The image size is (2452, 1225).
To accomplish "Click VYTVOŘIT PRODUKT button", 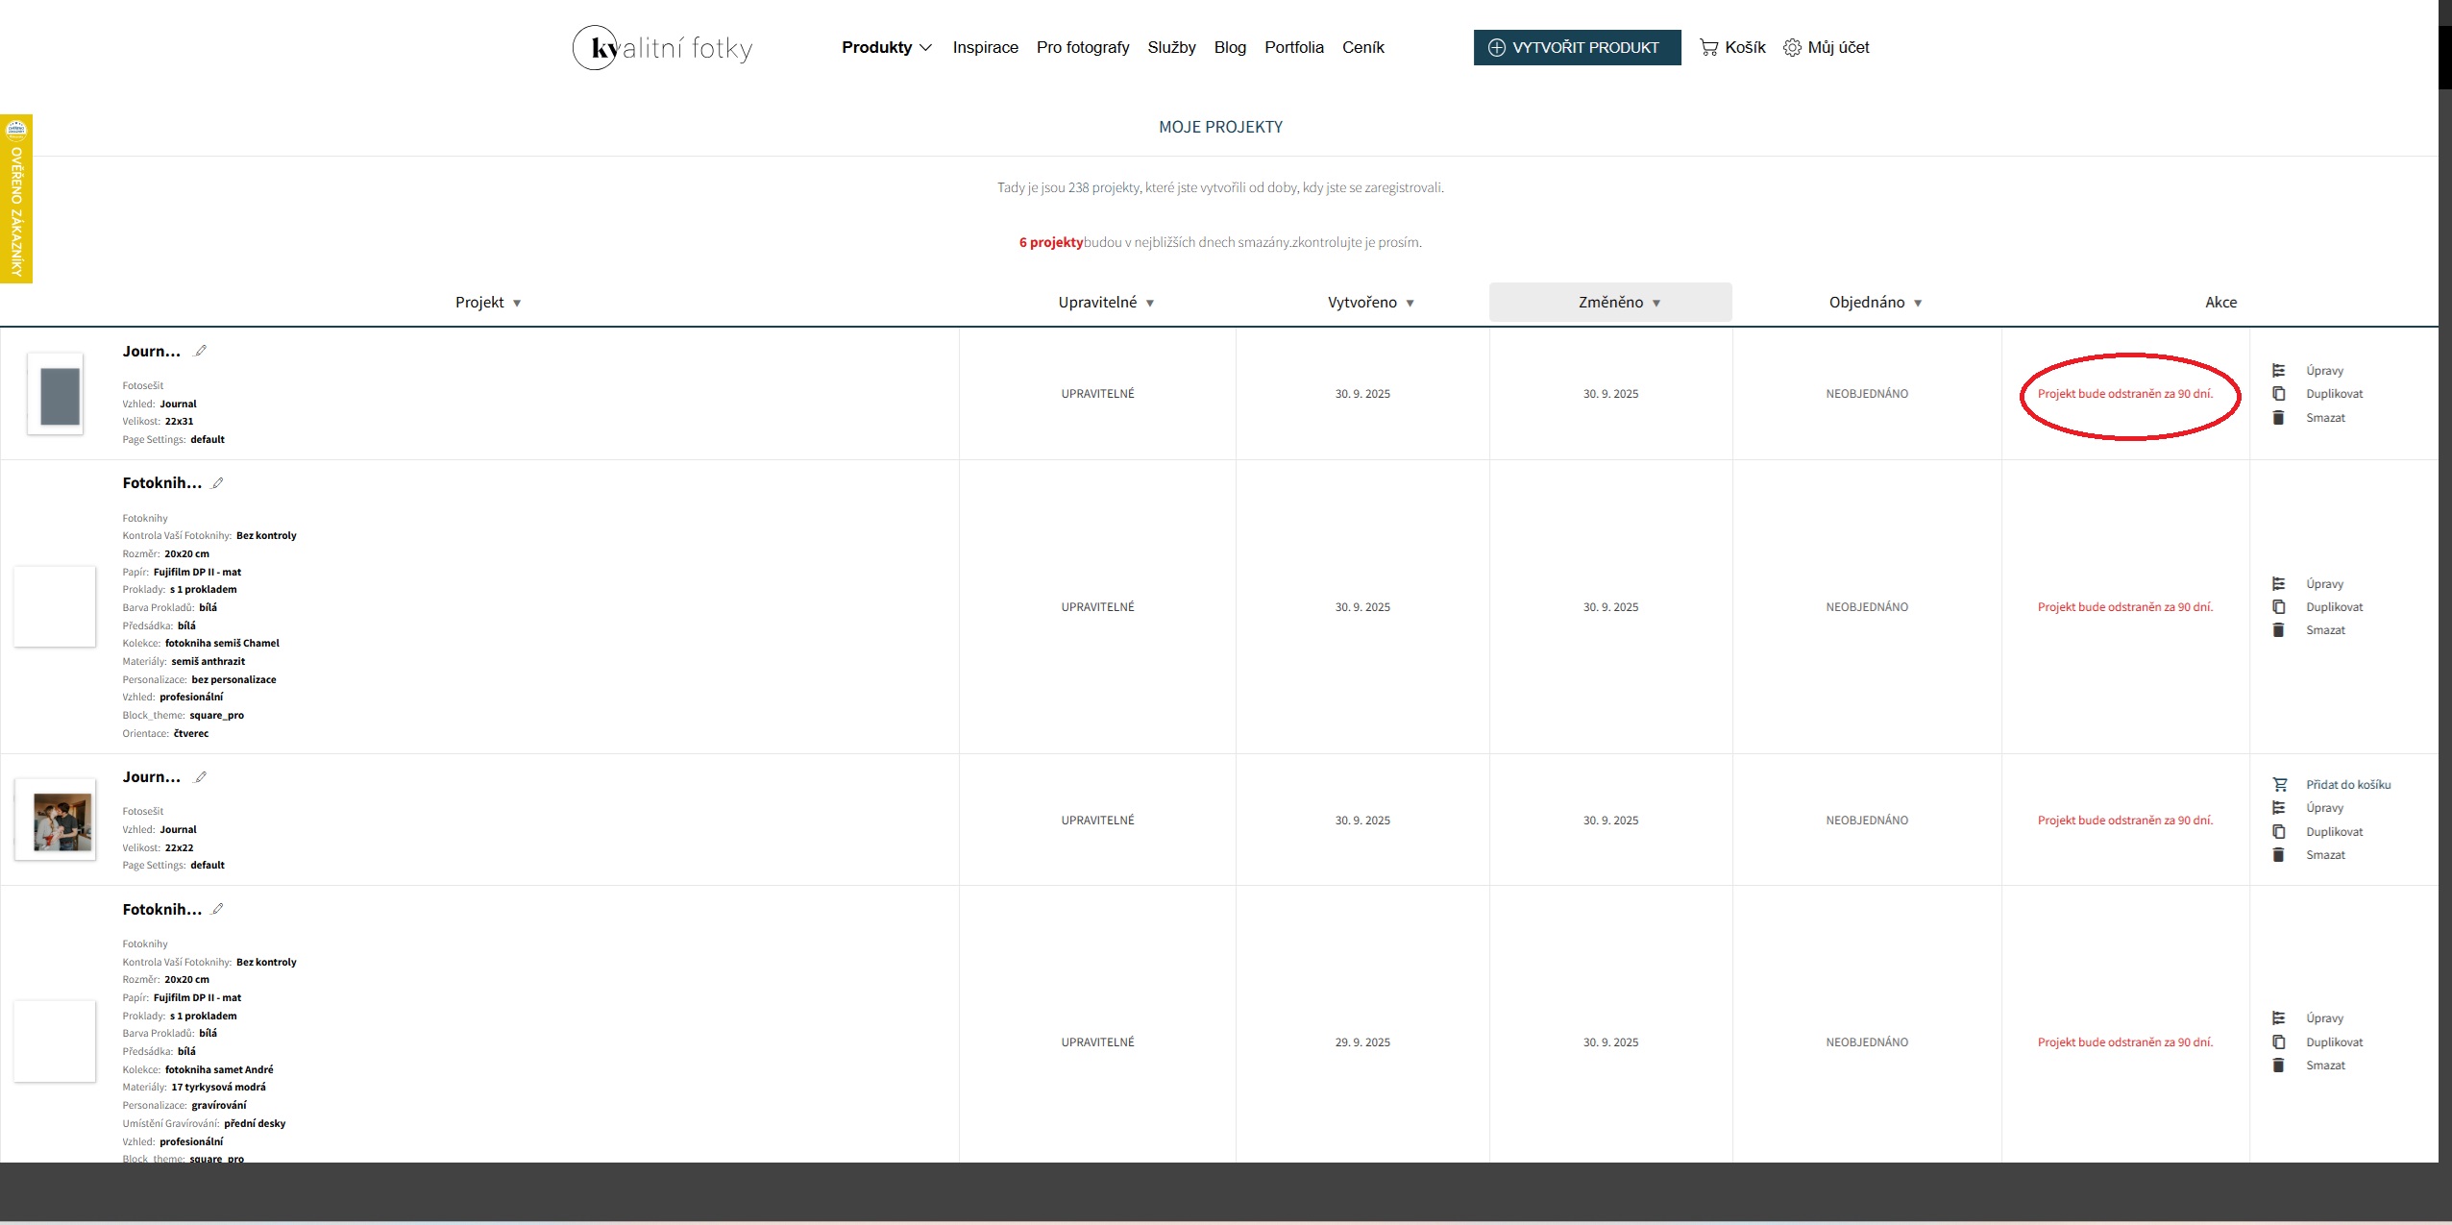I will (x=1577, y=47).
